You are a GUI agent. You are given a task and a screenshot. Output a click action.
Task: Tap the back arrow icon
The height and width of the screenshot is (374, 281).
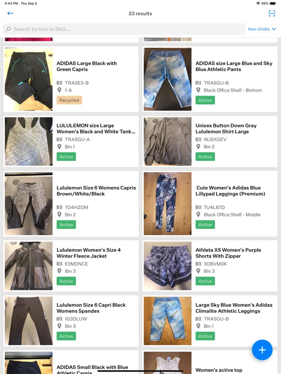point(10,13)
